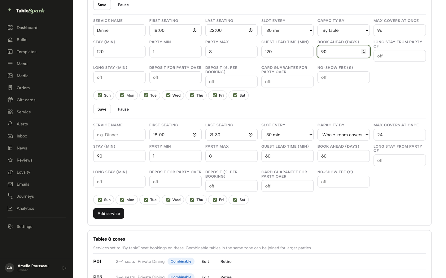This screenshot has height=278, width=446.
Task: Click Guest lead time field showing 60
Action: pos(287,156)
